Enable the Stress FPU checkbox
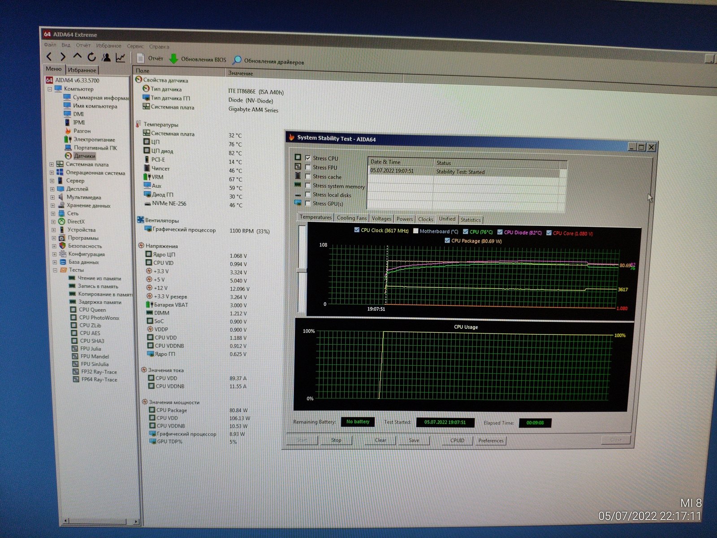This screenshot has width=717, height=538. pos(308,167)
